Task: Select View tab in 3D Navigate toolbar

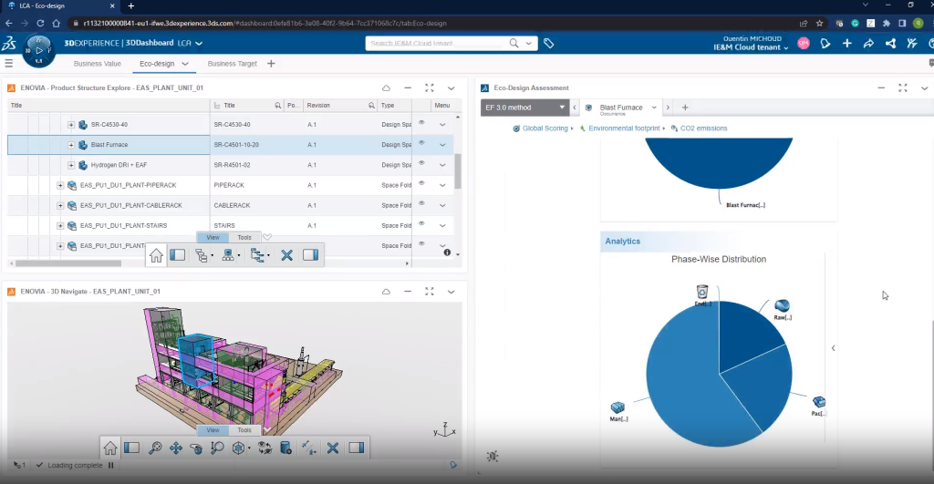Action: [x=213, y=430]
